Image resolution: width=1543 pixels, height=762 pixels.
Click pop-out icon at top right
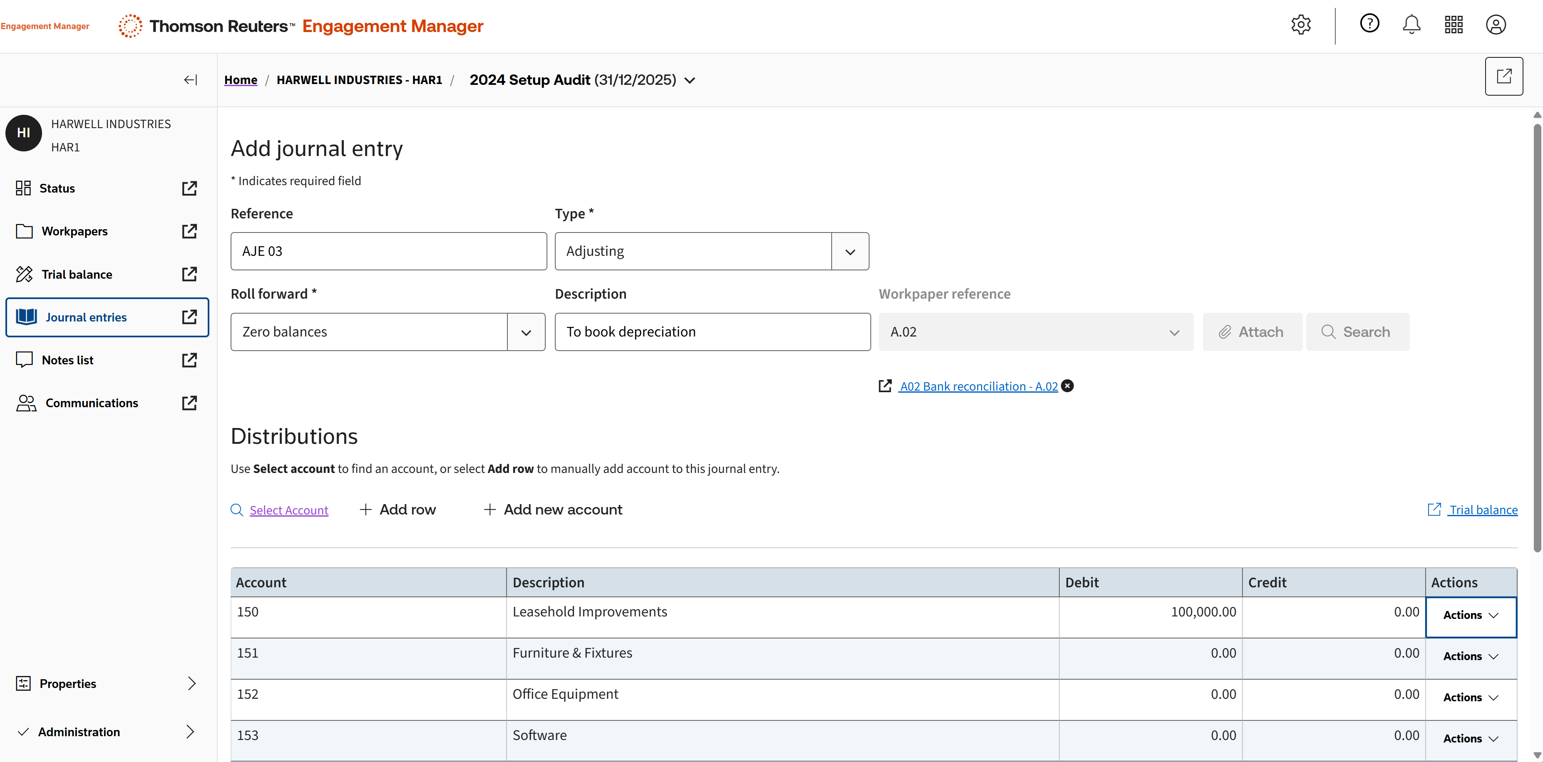(x=1503, y=77)
